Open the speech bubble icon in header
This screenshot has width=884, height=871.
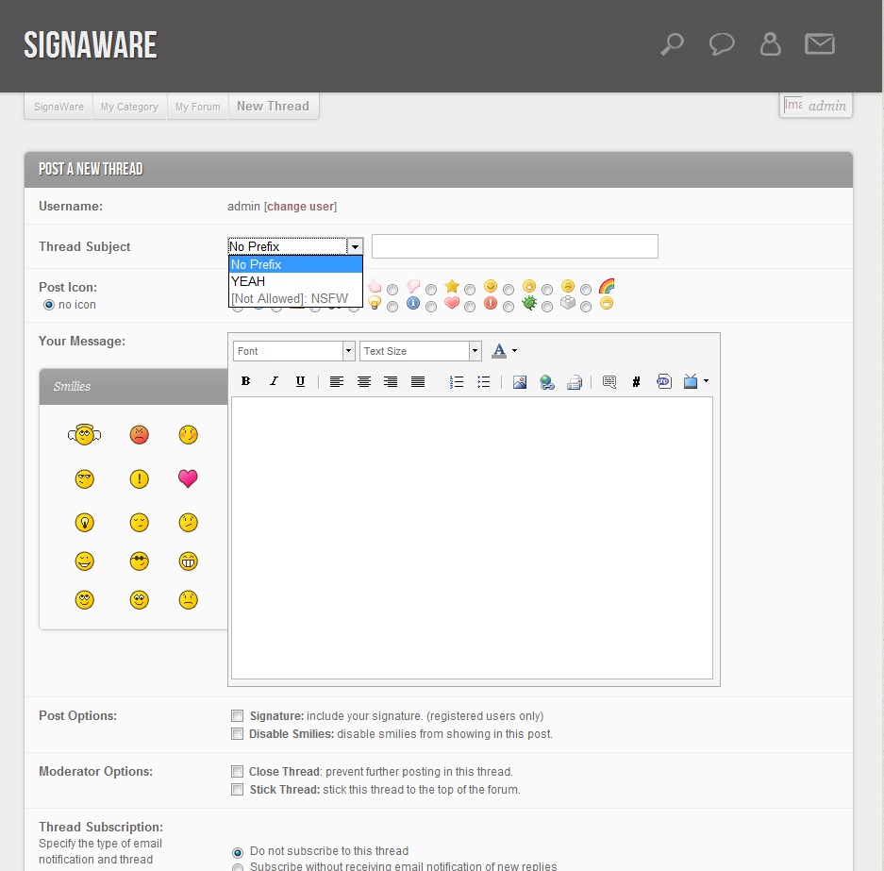pyautogui.click(x=721, y=44)
